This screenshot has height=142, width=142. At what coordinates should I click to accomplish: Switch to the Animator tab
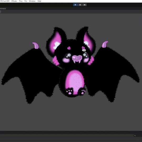[x=3, y=8]
